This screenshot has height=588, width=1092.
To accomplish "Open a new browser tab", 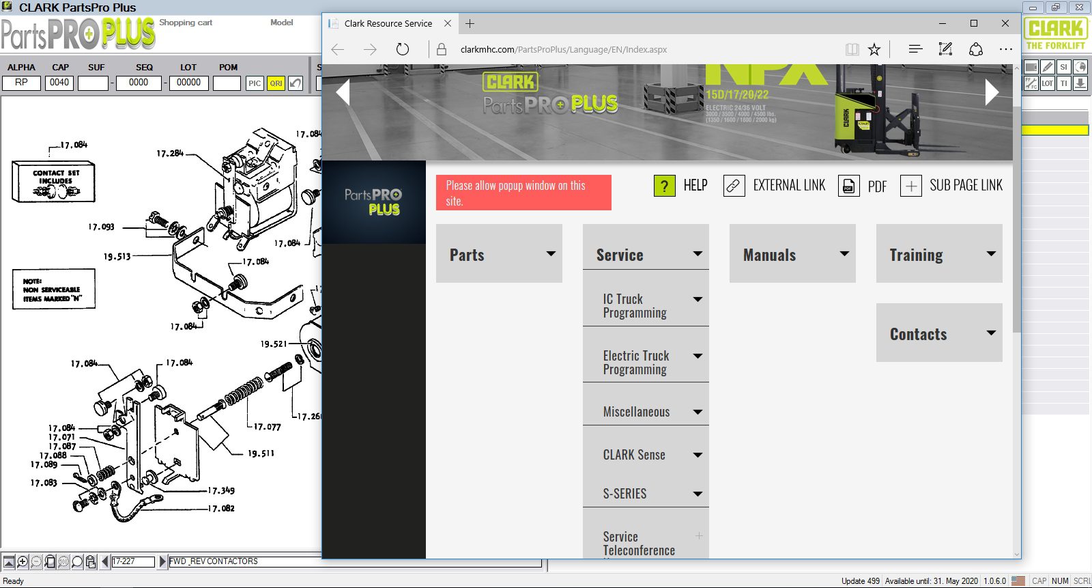I will 470,23.
